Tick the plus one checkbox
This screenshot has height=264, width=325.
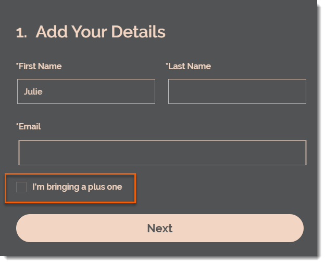pos(21,187)
